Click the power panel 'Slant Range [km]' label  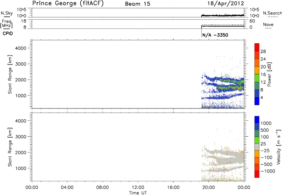click(10, 74)
